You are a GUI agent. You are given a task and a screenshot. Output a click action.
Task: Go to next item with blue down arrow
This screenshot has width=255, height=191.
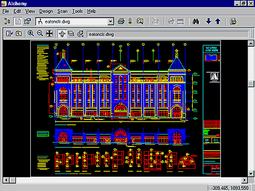click(209, 21)
